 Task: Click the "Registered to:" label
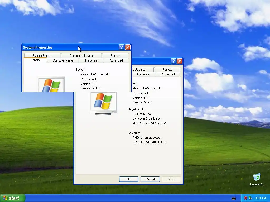pyautogui.click(x=137, y=109)
